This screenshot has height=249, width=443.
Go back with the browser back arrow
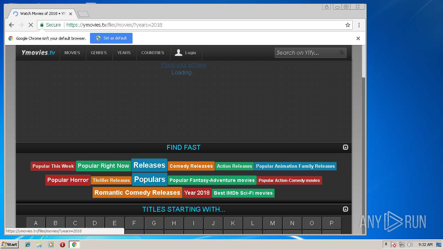pos(11,25)
